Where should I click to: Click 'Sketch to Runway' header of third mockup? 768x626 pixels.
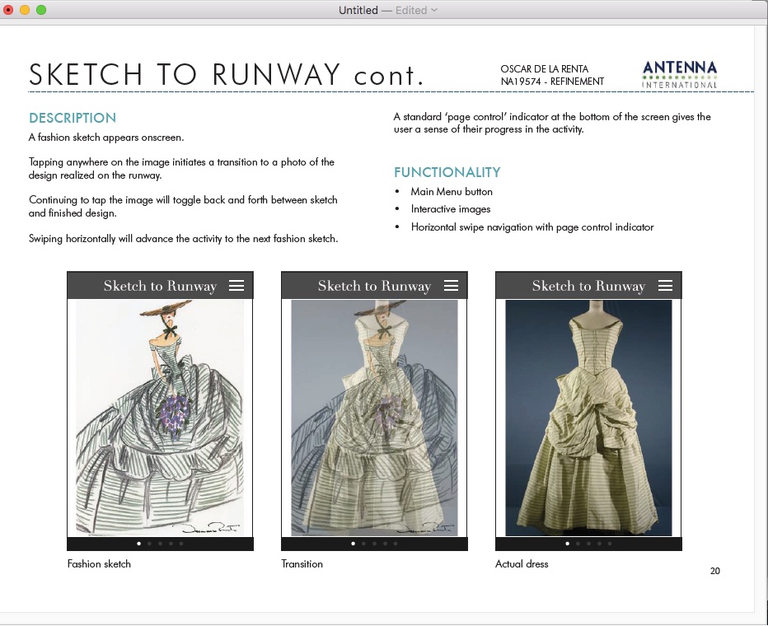(588, 286)
